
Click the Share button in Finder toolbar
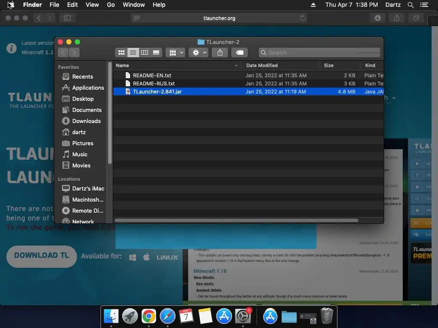click(220, 53)
